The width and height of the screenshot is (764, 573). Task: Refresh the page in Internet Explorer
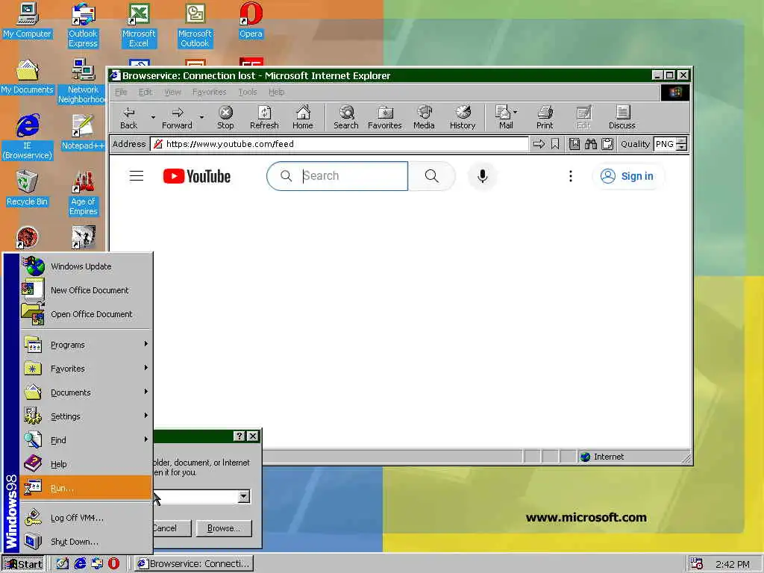264,117
